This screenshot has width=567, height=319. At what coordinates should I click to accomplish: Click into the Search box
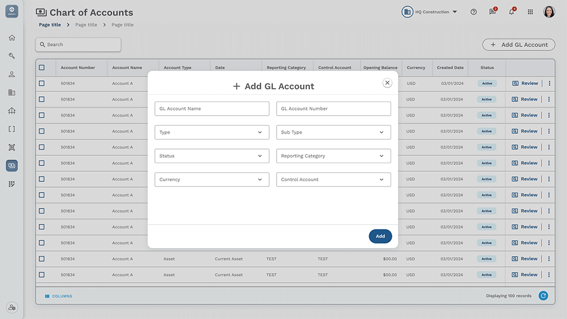click(78, 44)
